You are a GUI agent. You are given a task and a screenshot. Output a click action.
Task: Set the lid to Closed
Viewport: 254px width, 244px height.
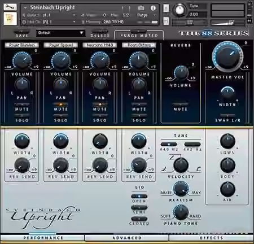(x=139, y=219)
